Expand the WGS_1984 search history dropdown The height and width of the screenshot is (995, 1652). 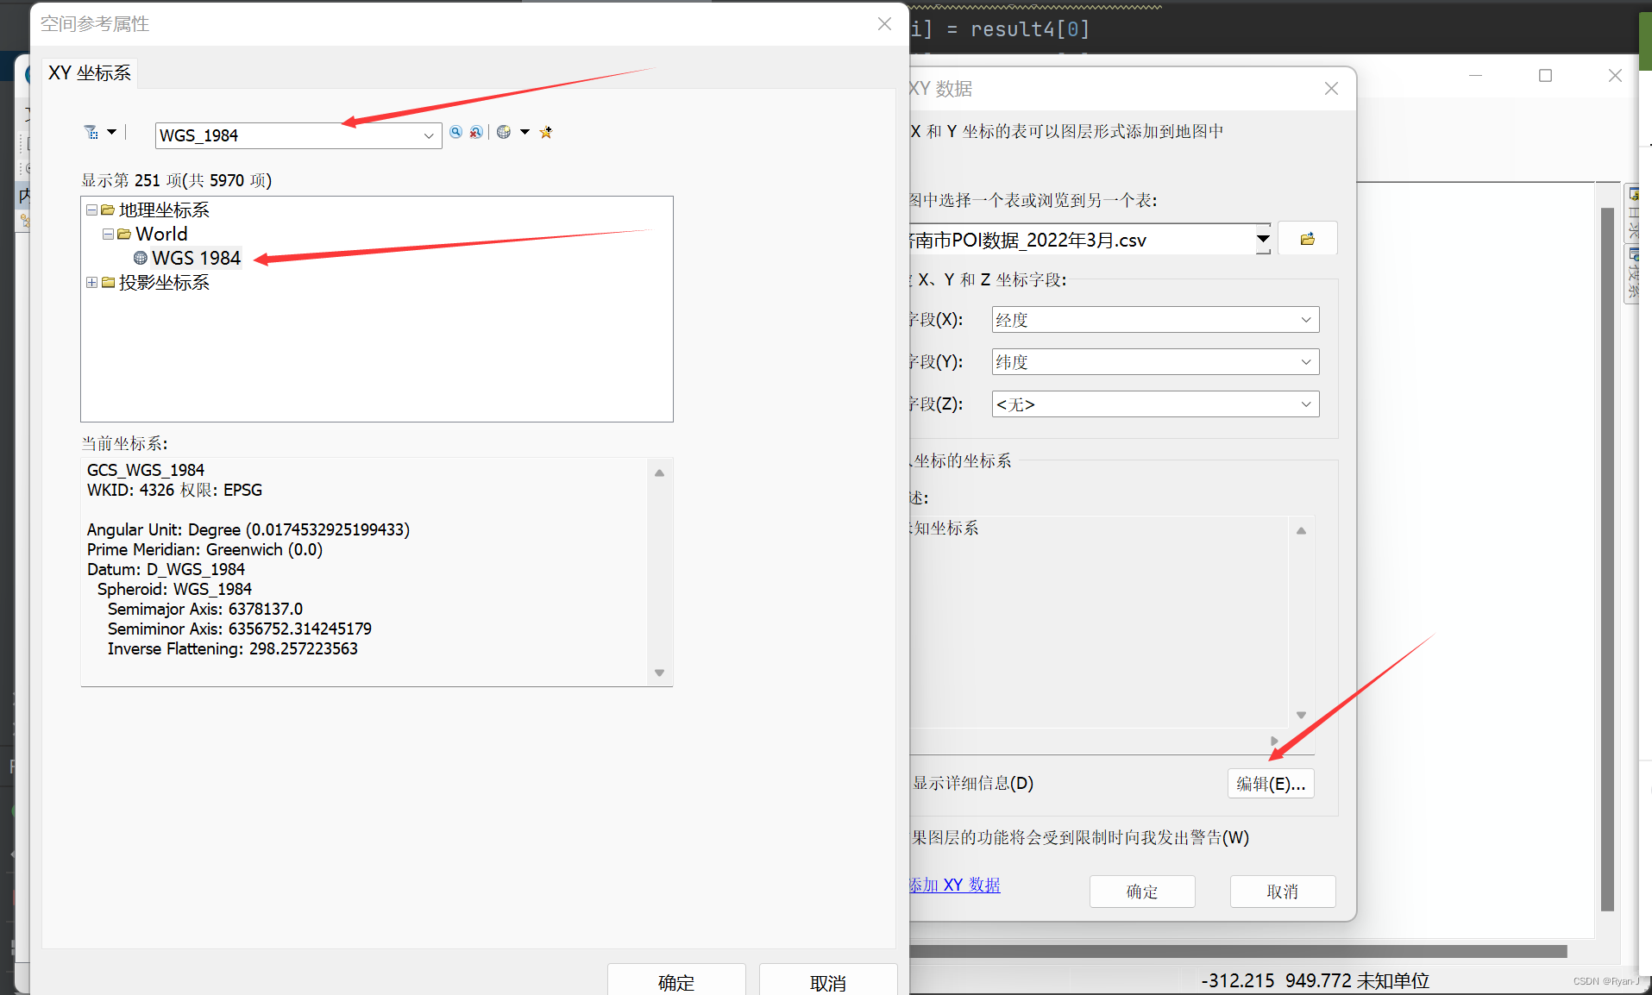(x=429, y=135)
